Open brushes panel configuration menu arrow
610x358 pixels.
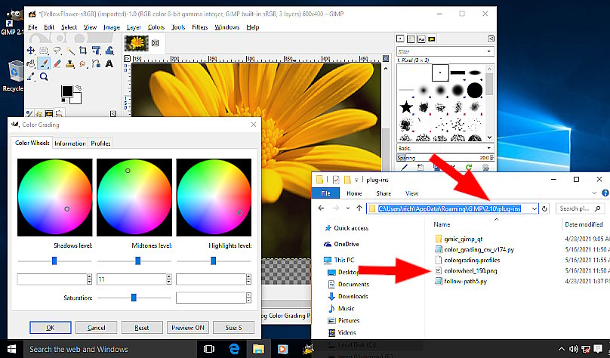[x=491, y=39]
